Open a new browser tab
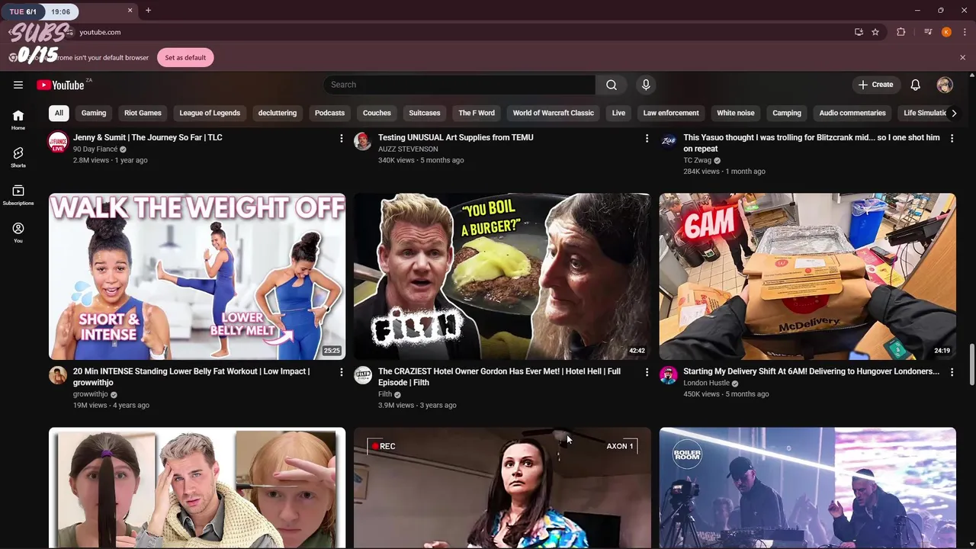976x549 pixels. [148, 11]
